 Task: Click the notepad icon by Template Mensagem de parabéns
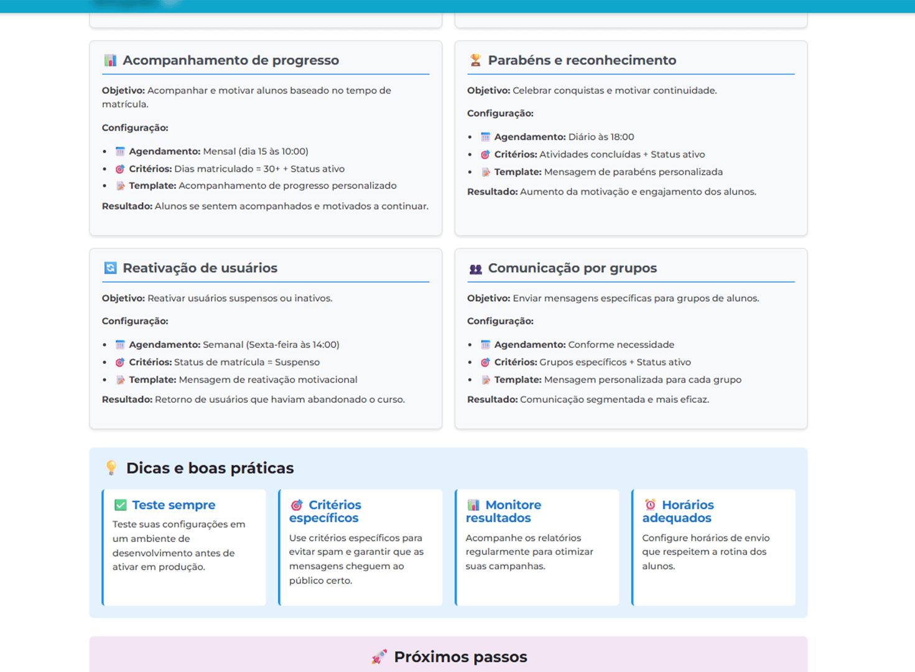(486, 172)
